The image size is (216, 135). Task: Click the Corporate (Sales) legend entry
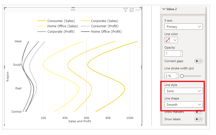tap(100, 21)
